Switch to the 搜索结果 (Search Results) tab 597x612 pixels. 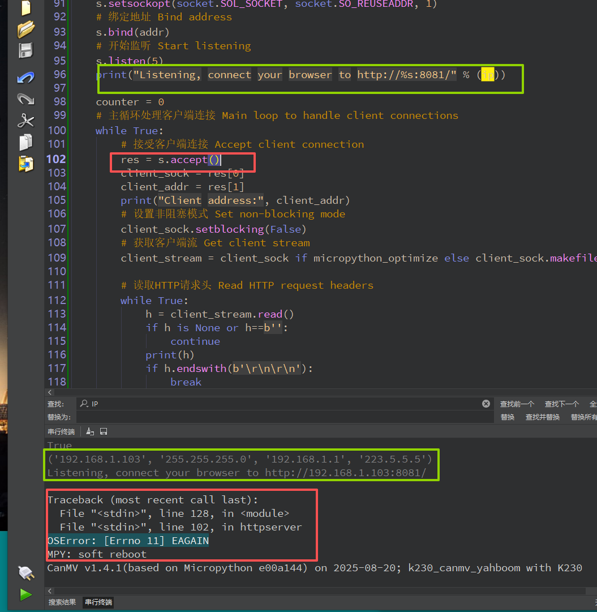(62, 602)
